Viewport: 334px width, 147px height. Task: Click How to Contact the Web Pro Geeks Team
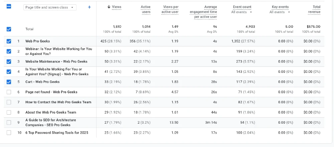58,102
